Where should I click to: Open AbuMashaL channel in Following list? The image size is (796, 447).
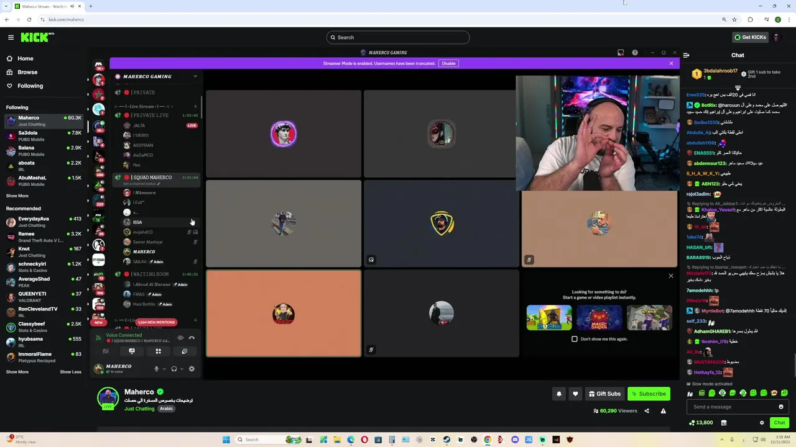point(44,180)
